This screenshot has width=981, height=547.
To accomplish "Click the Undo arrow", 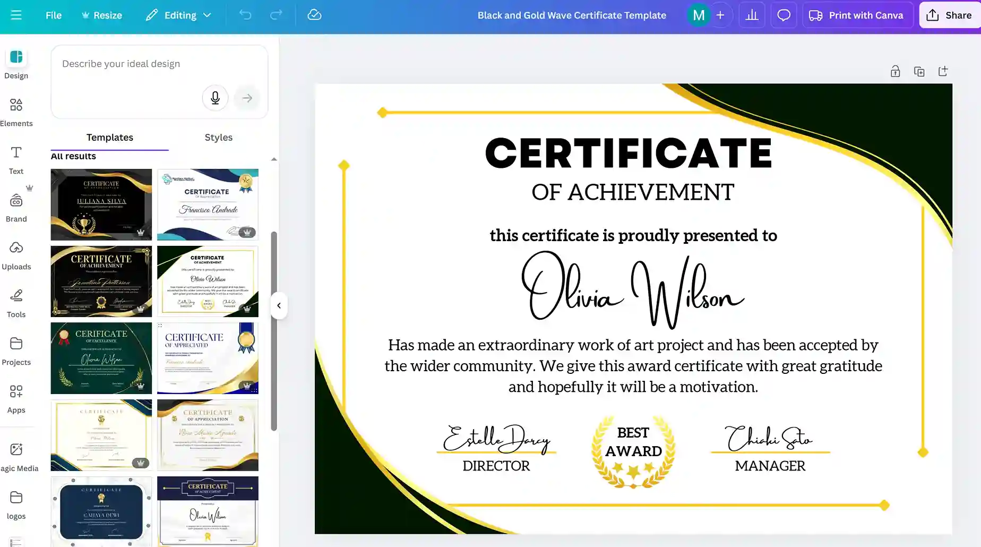I will point(245,15).
